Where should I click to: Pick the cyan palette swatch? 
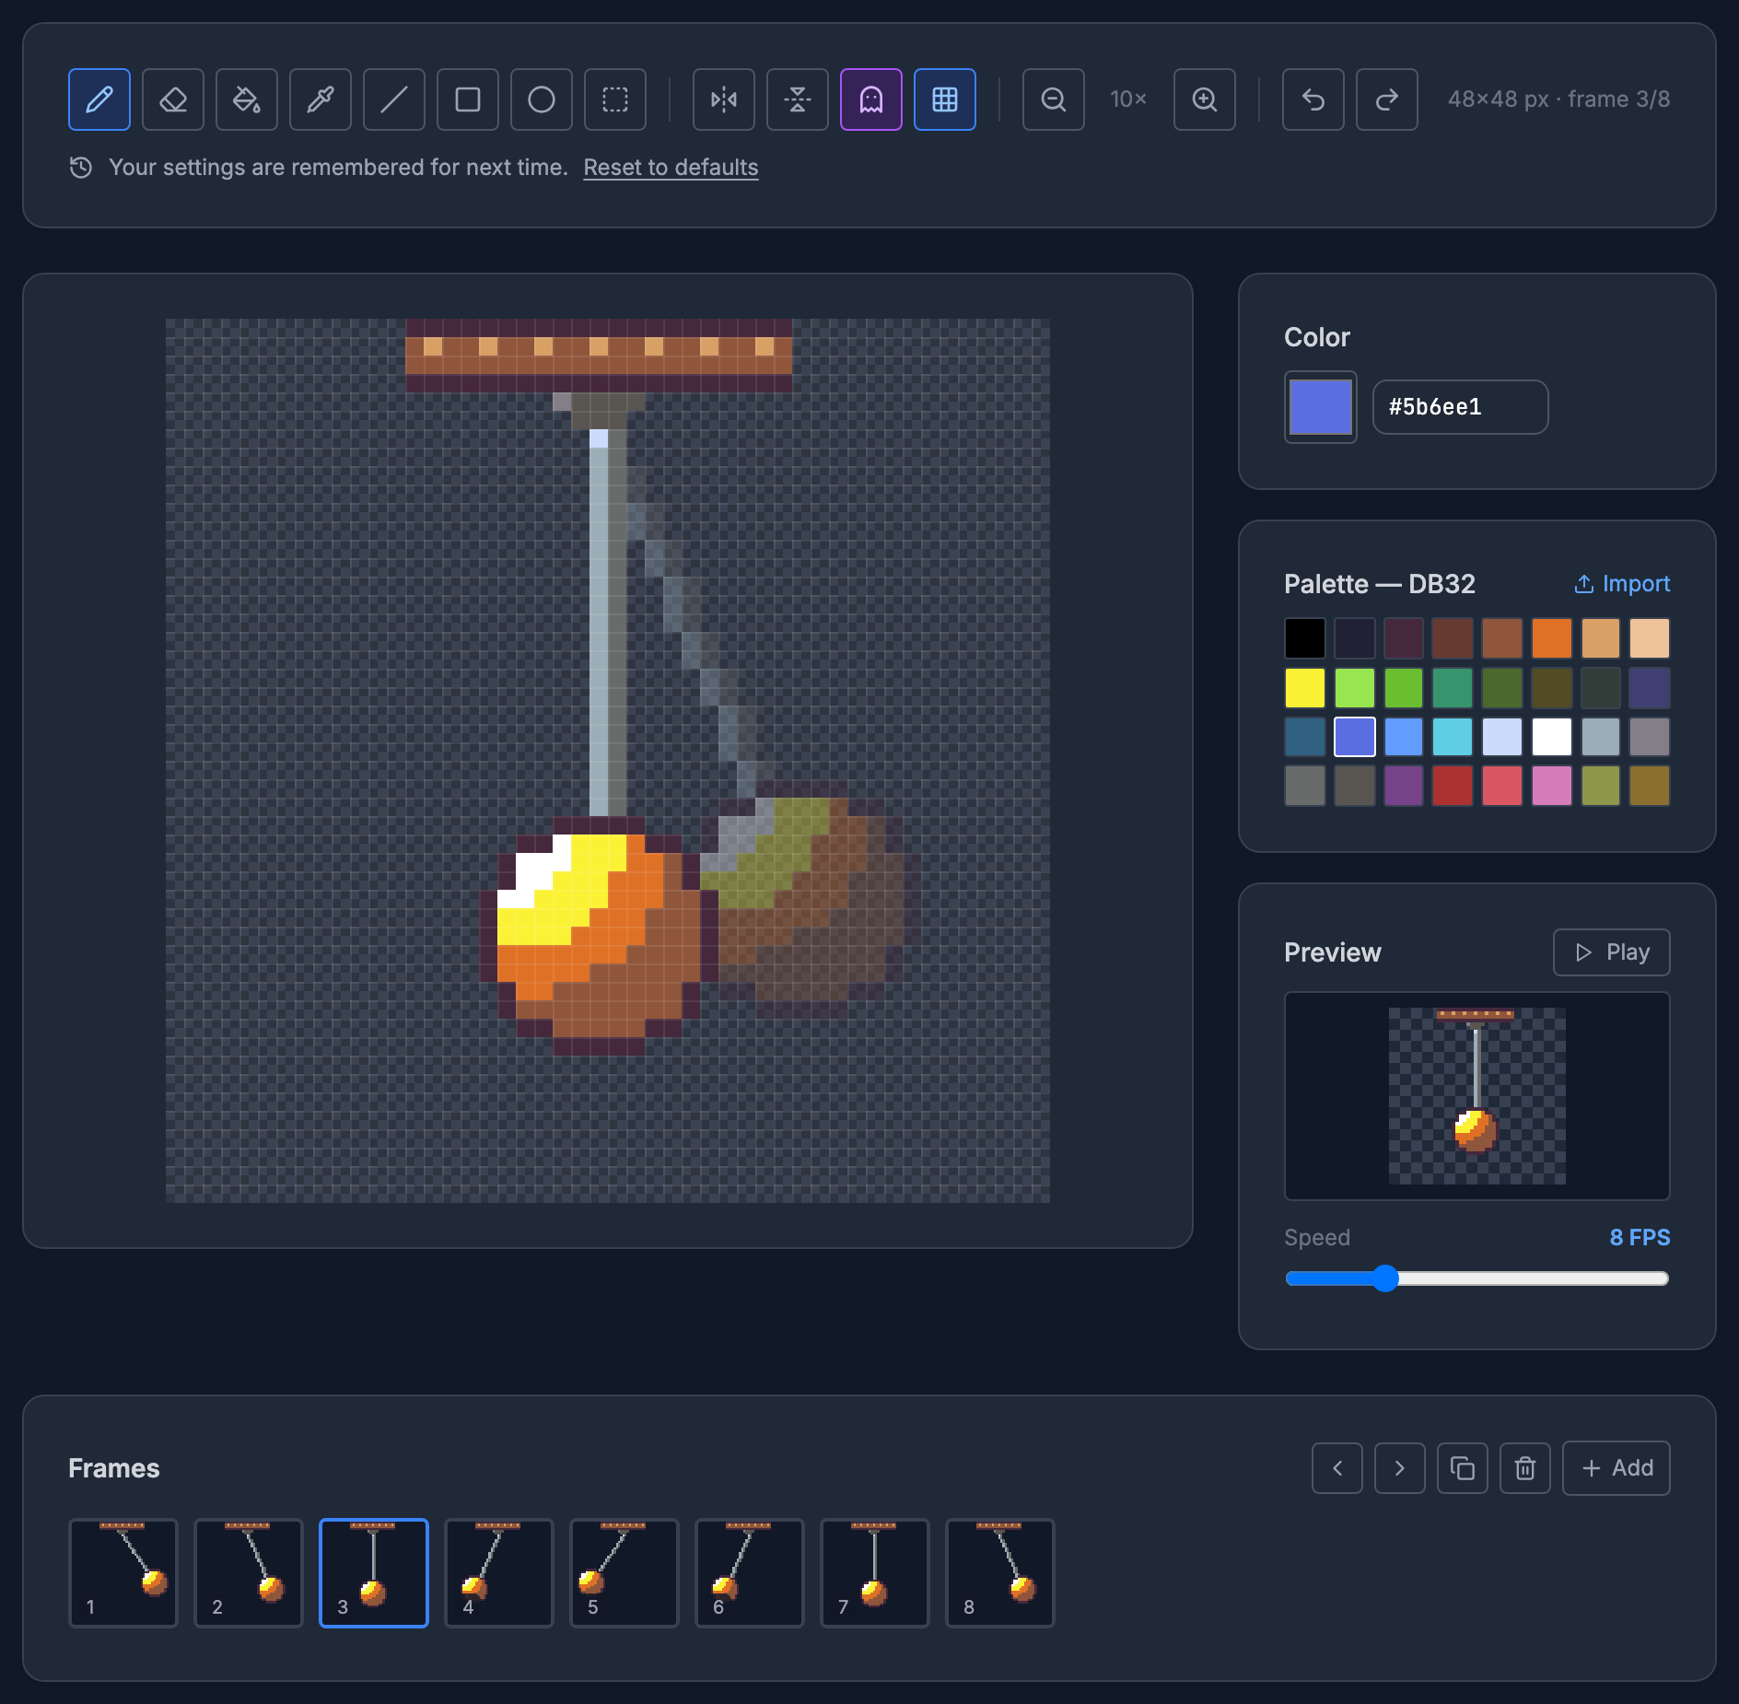coord(1453,737)
